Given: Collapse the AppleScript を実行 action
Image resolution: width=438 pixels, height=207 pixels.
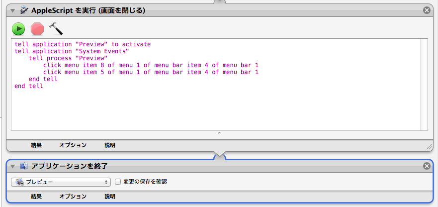Looking at the screenshot, I should coord(12,10).
